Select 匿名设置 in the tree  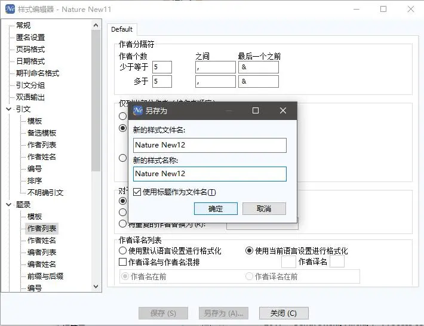coord(30,37)
